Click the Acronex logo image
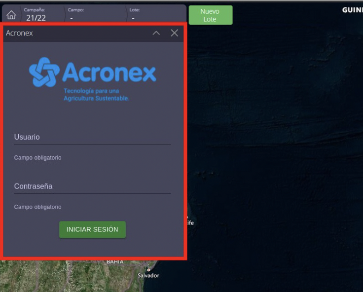 point(92,79)
